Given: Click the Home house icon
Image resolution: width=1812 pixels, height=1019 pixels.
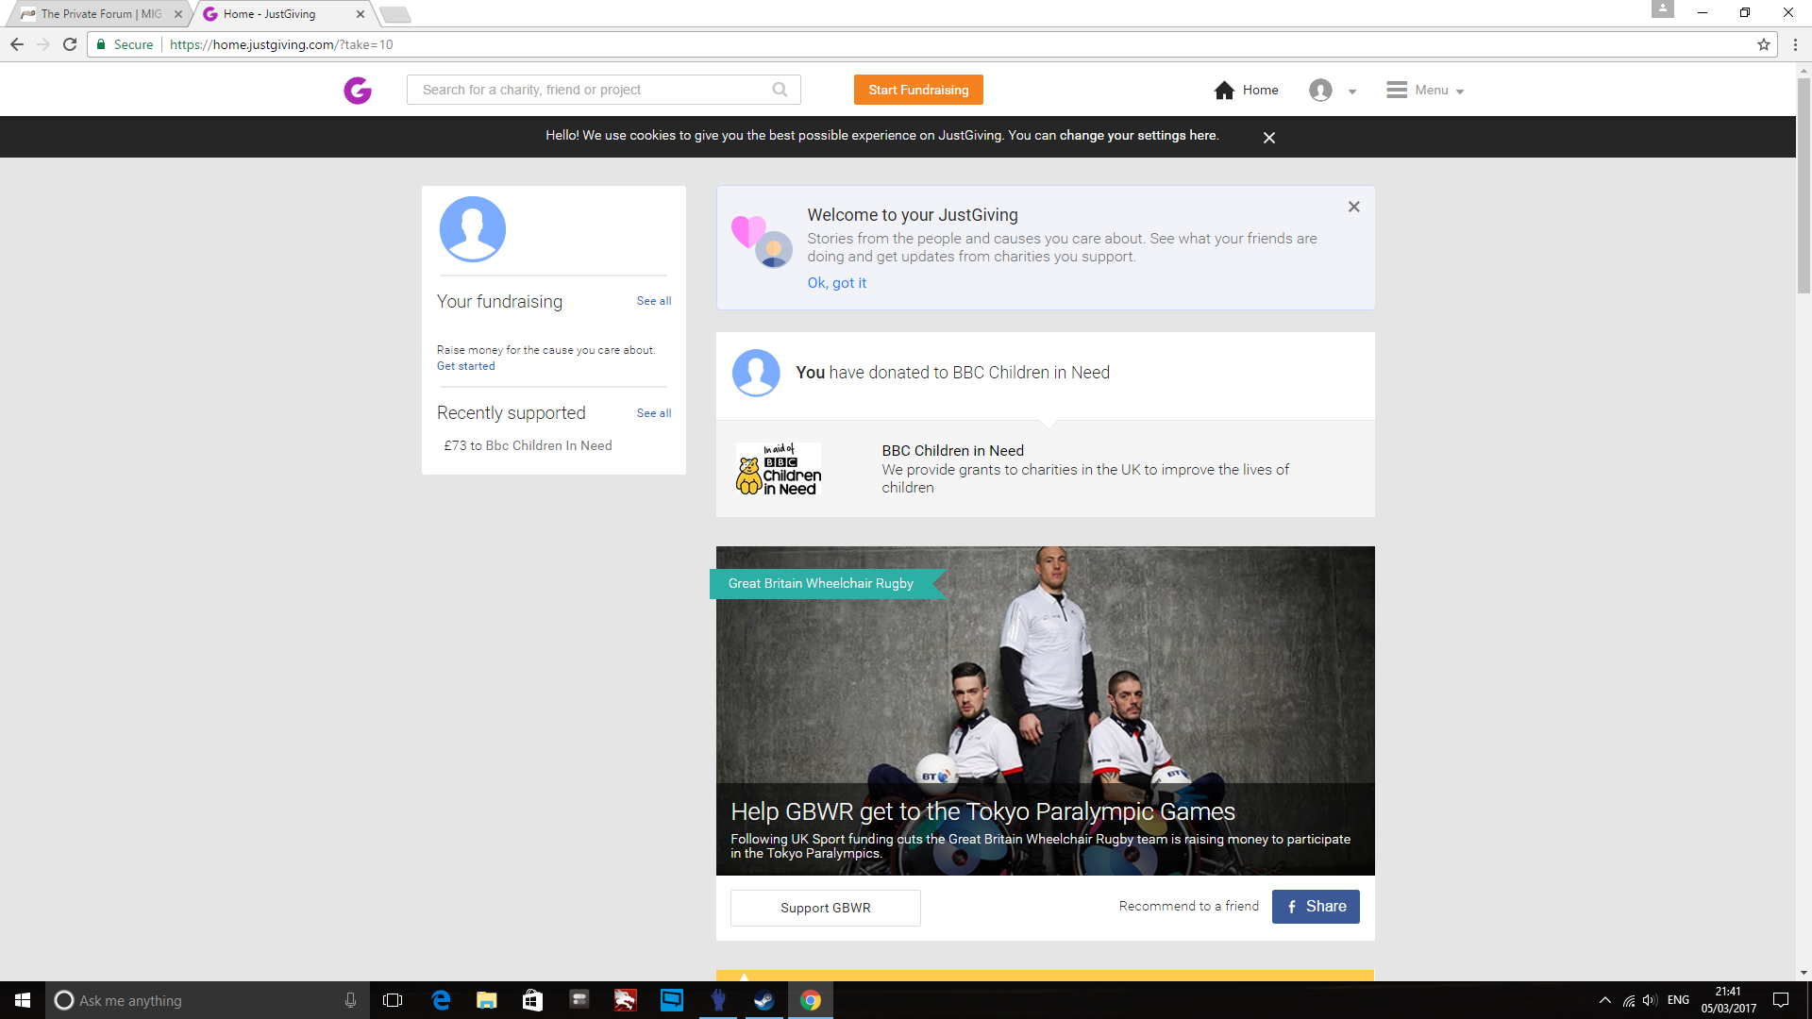Looking at the screenshot, I should click(x=1224, y=90).
